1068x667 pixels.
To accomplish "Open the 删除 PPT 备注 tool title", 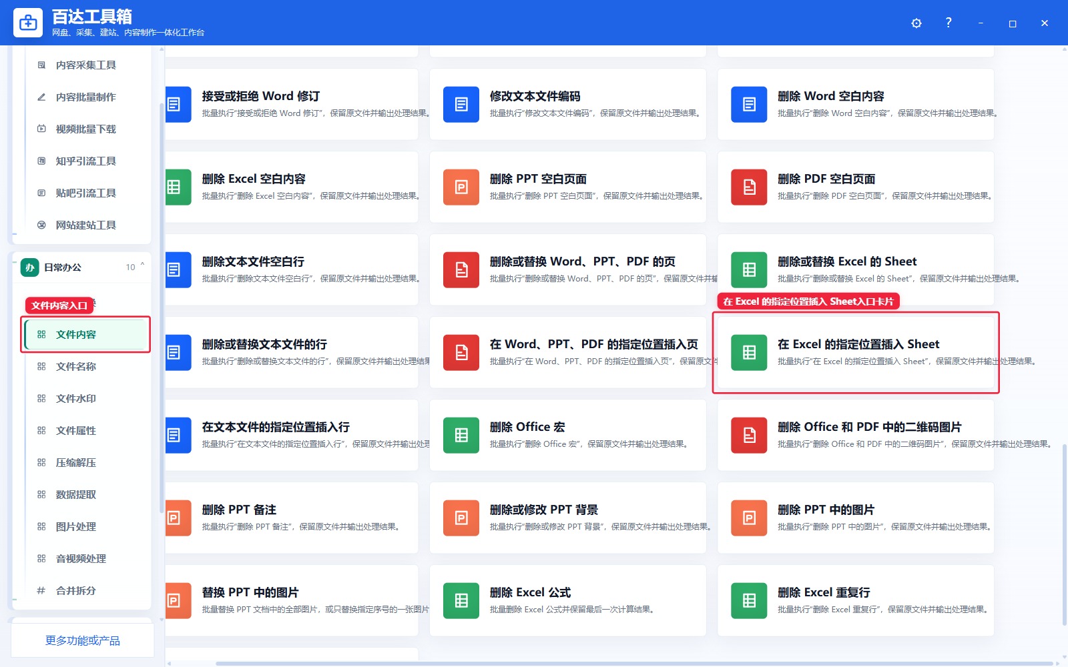I will coord(239,510).
